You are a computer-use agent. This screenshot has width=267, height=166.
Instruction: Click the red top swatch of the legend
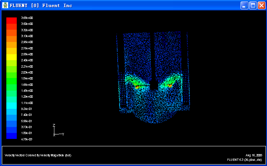click(12, 20)
